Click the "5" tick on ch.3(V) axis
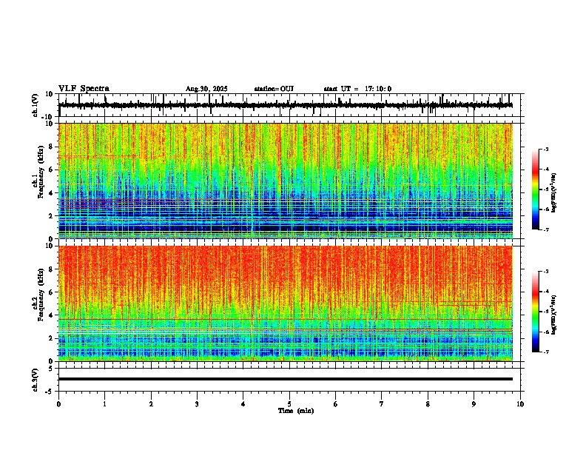Viewport: 586px width, 453px height. pos(52,369)
